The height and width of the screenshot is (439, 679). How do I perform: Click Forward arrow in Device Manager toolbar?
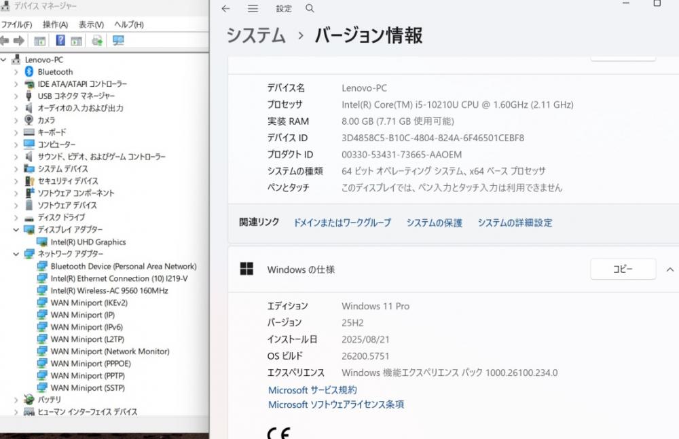pos(18,41)
